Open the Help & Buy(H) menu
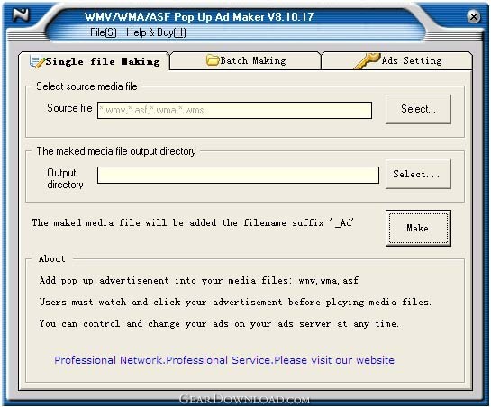 [x=156, y=32]
